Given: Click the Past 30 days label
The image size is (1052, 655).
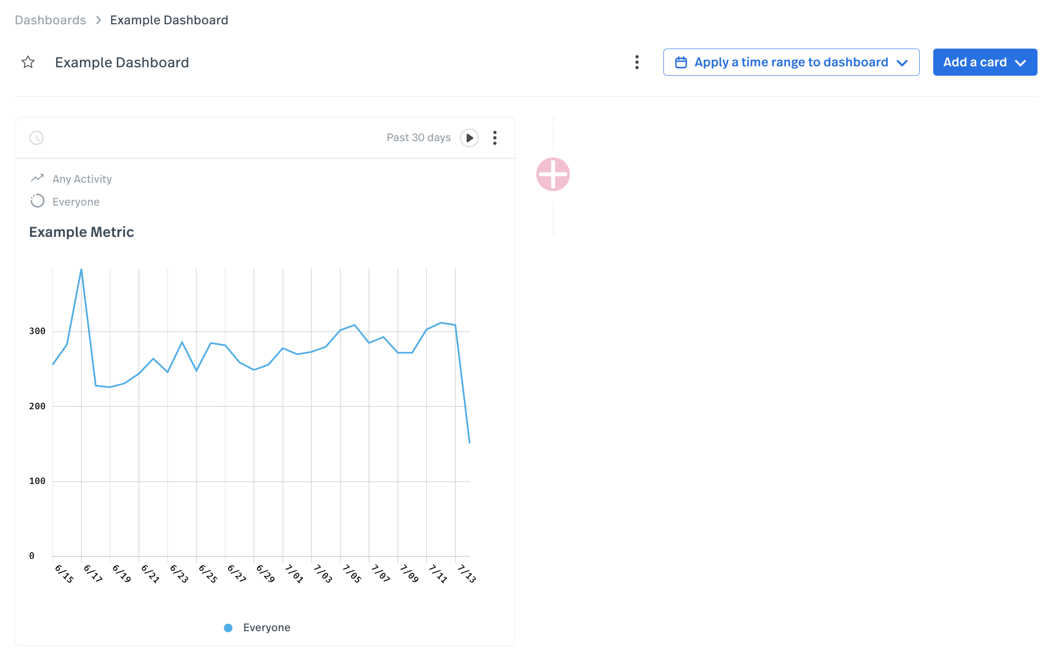Looking at the screenshot, I should [418, 138].
